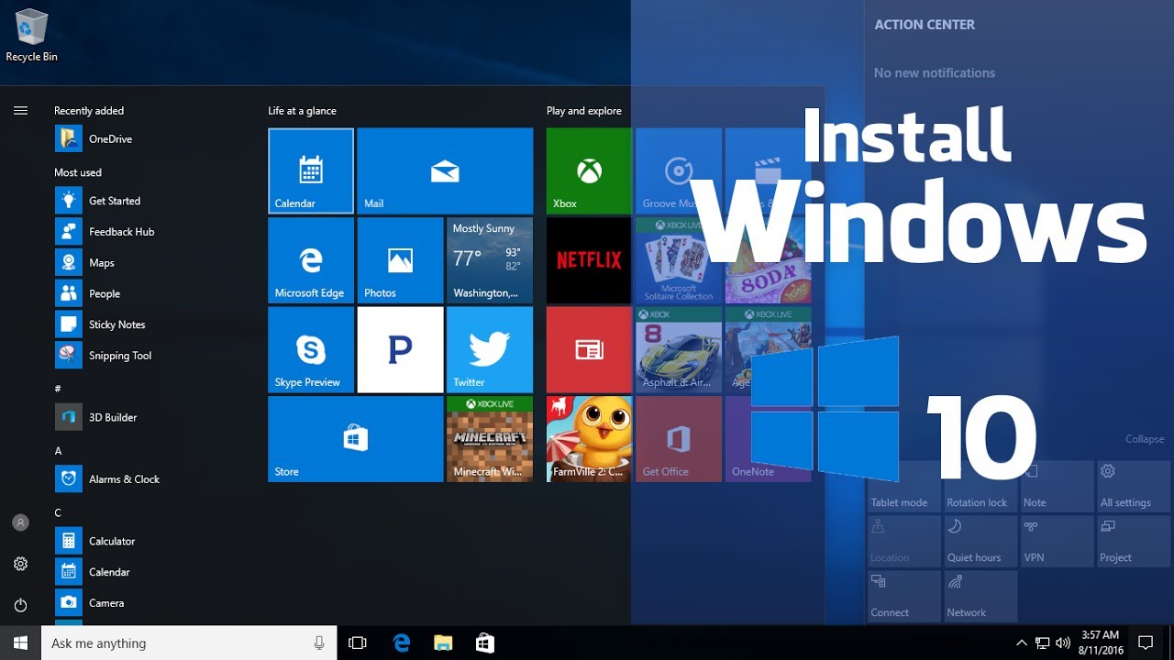Screen dimensions: 1174x660
Task: Click the Connect quick action
Action: point(903,596)
